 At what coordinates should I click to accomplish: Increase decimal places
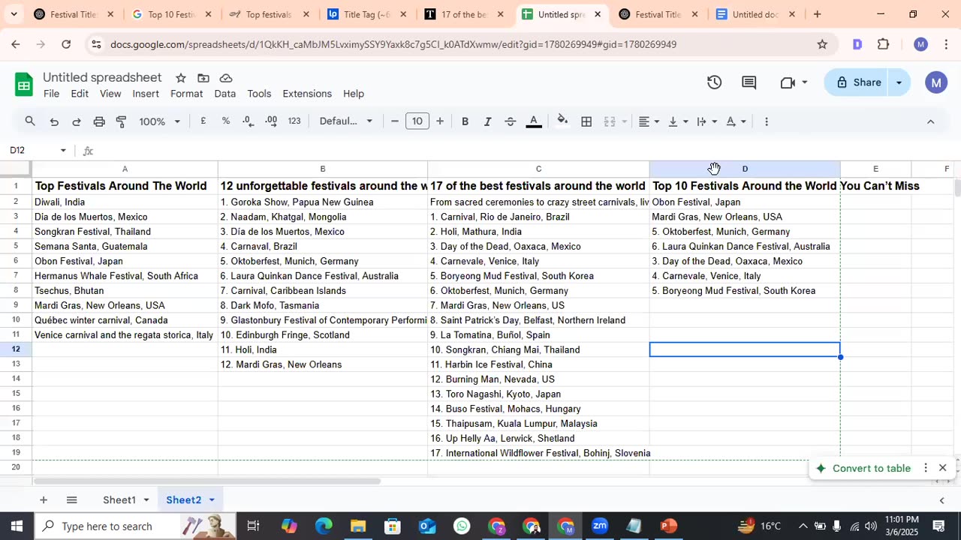click(x=272, y=121)
